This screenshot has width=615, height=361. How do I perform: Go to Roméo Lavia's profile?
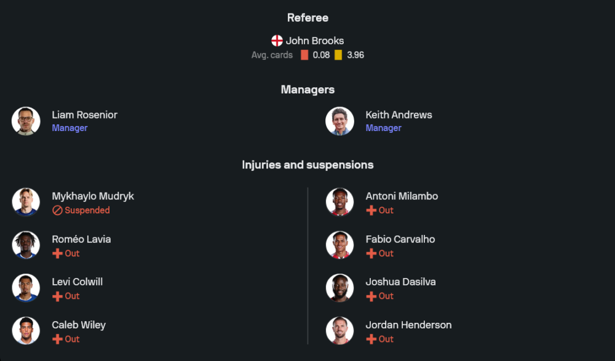click(81, 239)
